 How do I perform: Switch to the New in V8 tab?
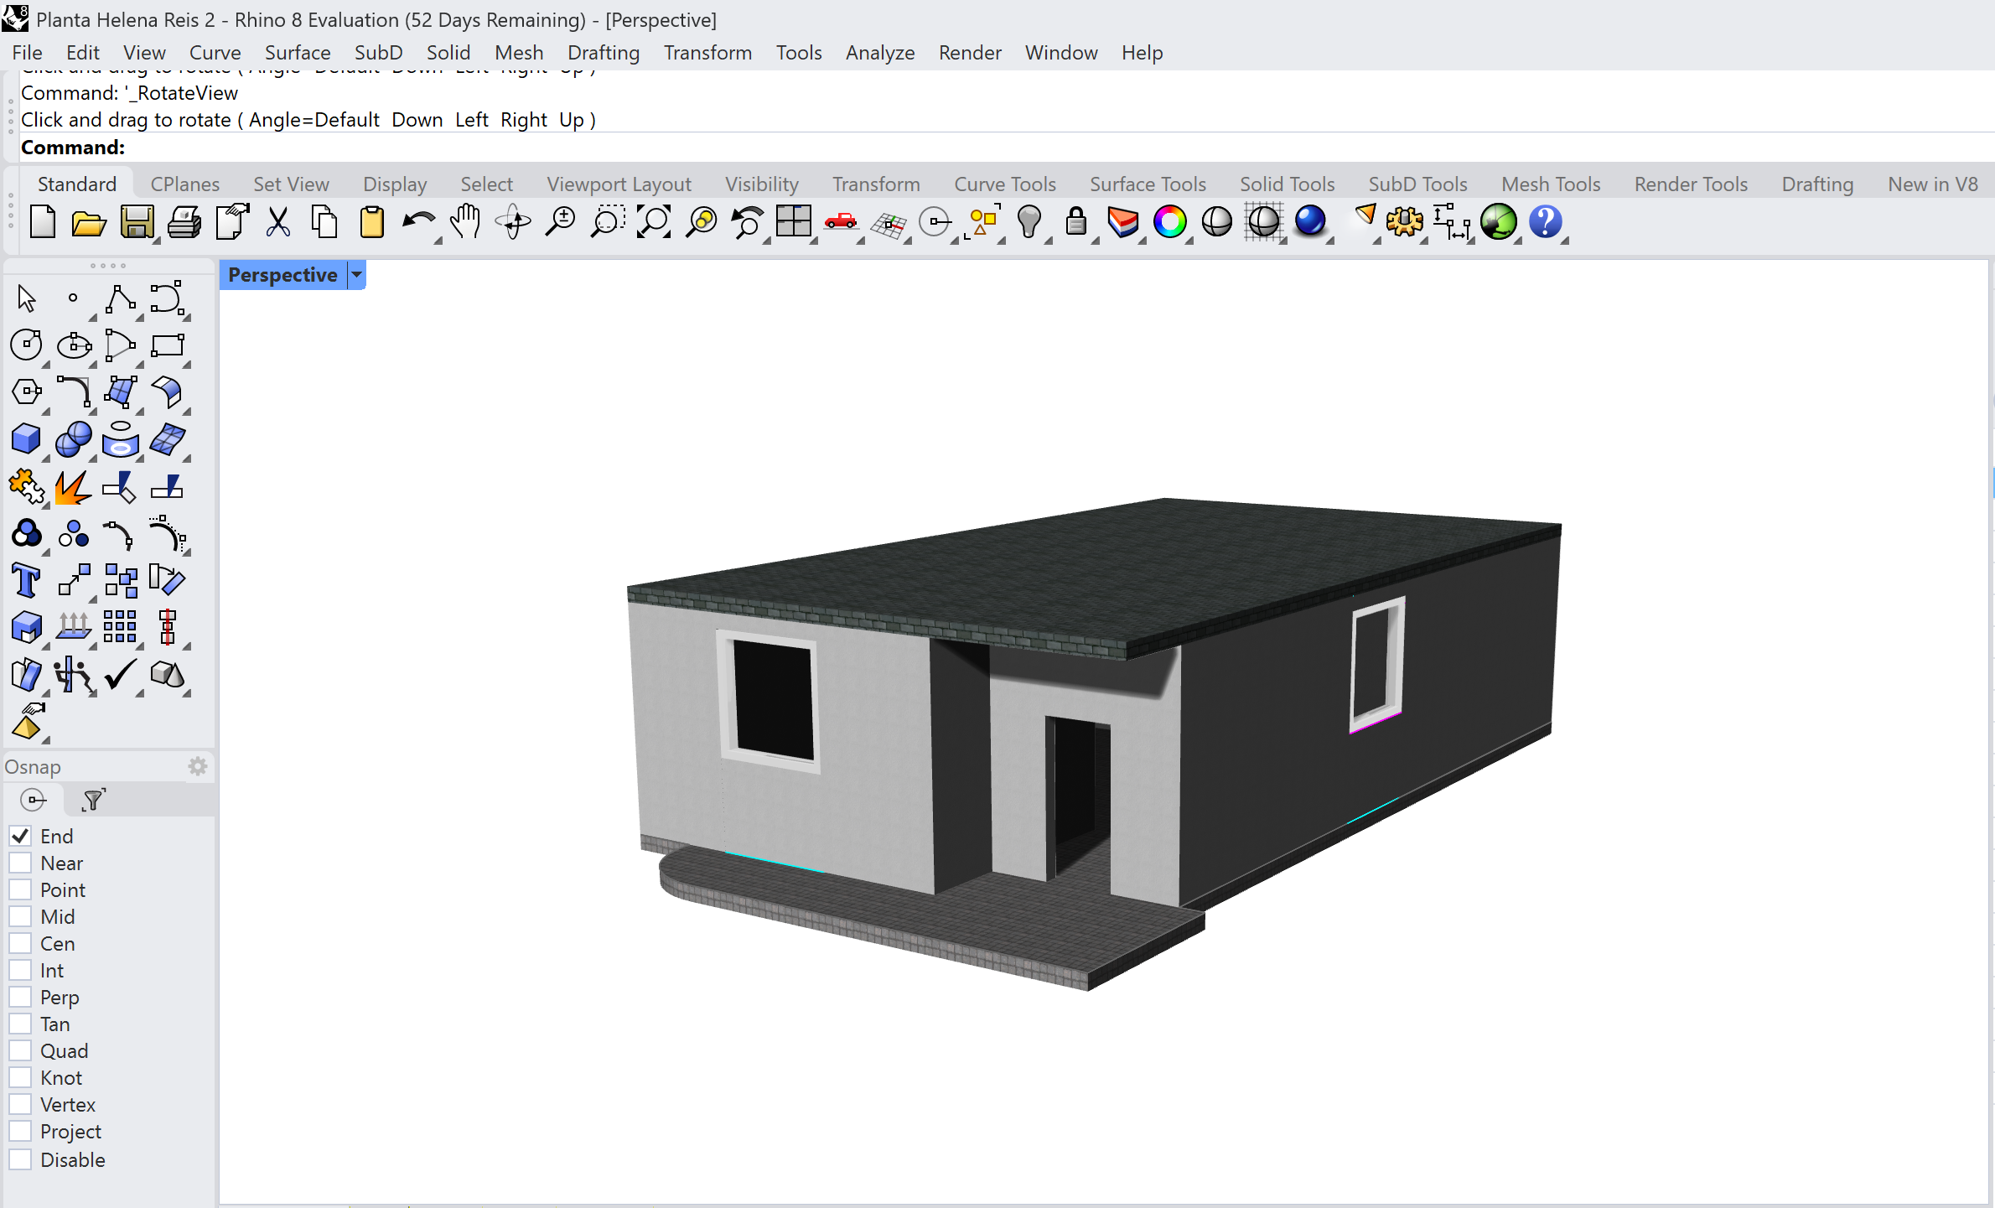1933,184
